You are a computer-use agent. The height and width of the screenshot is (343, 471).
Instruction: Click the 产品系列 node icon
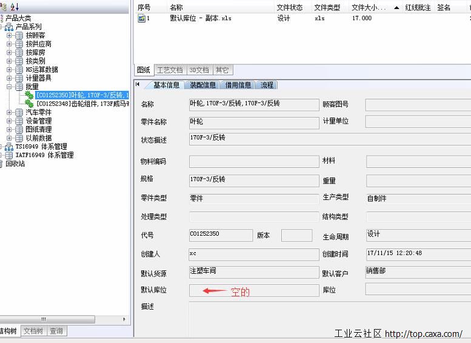[x=9, y=27]
